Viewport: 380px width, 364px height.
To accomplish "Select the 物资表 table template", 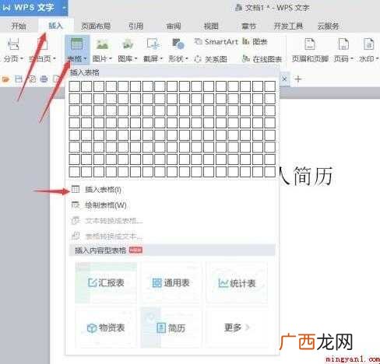I will [x=106, y=327].
